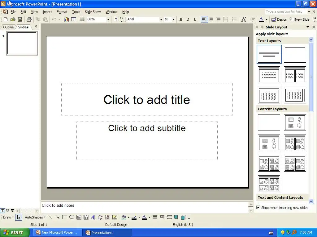Expand the Draw menu
The width and height of the screenshot is (317, 237).
point(8,217)
